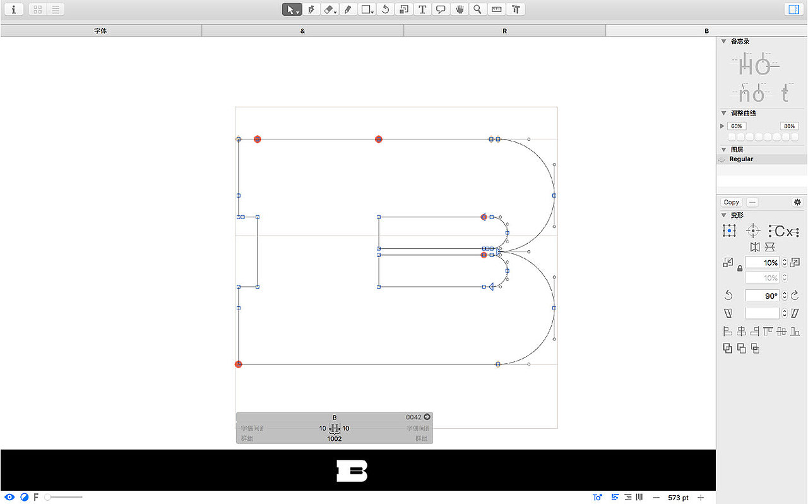
Task: Choose the crosshair transform origin
Action: pyautogui.click(x=752, y=231)
